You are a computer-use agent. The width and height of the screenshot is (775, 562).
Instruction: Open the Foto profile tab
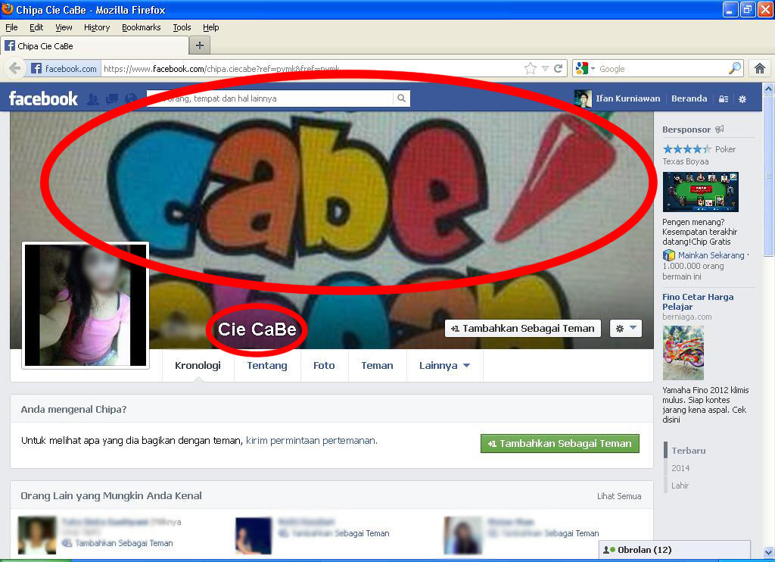pyautogui.click(x=324, y=365)
